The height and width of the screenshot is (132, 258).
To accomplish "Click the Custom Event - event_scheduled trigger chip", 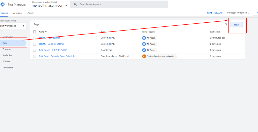I will point(159,56).
